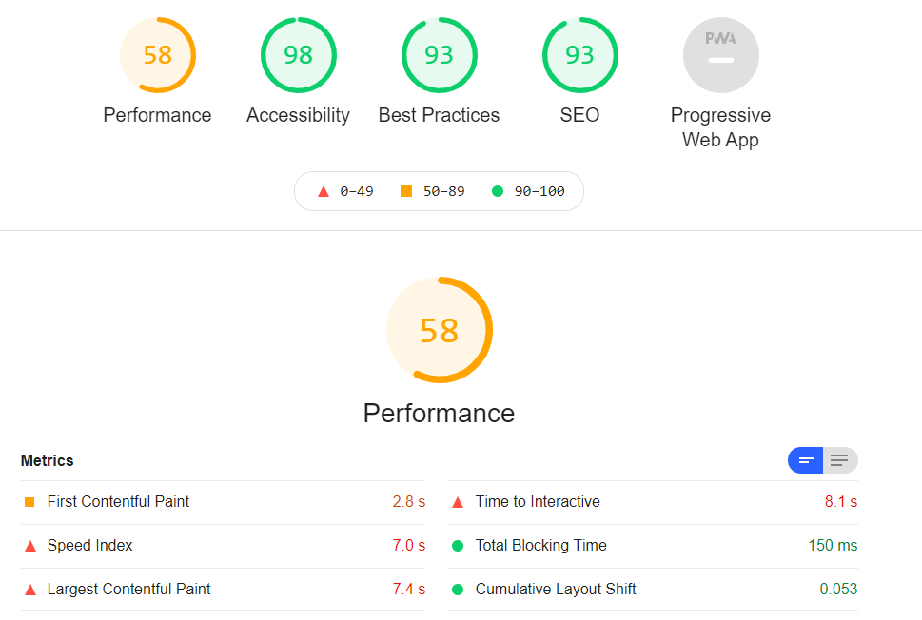922x620 pixels.
Task: Click the Performance score gauge 58 at top
Action: [x=158, y=55]
